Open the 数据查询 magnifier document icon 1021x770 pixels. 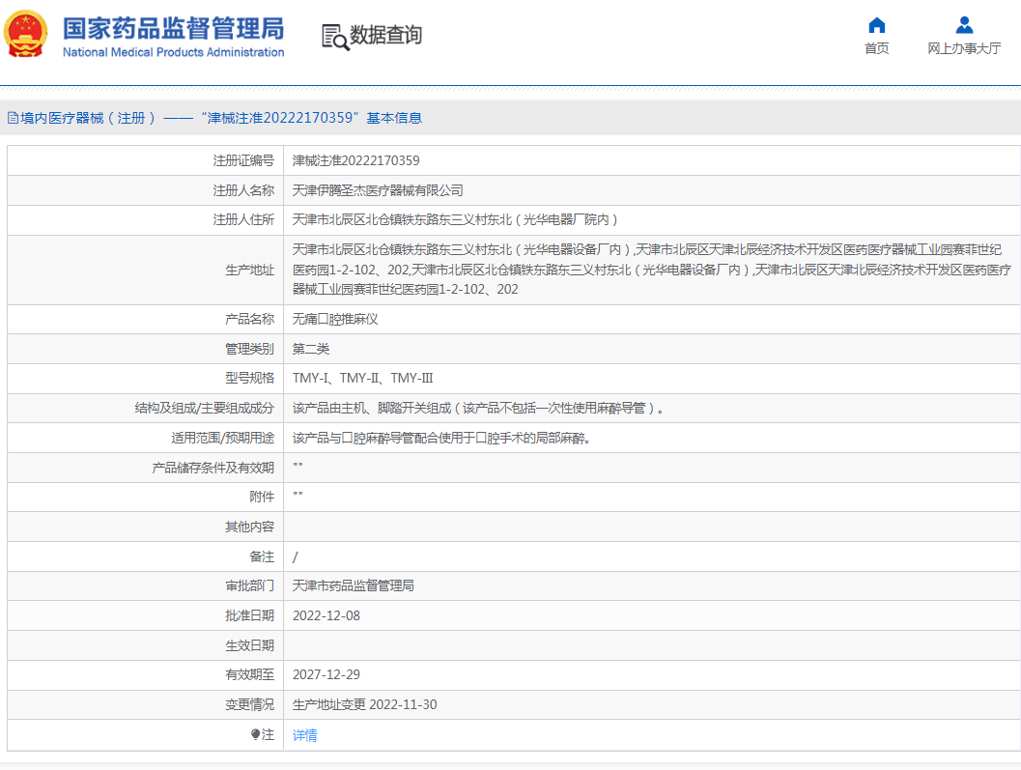click(335, 37)
